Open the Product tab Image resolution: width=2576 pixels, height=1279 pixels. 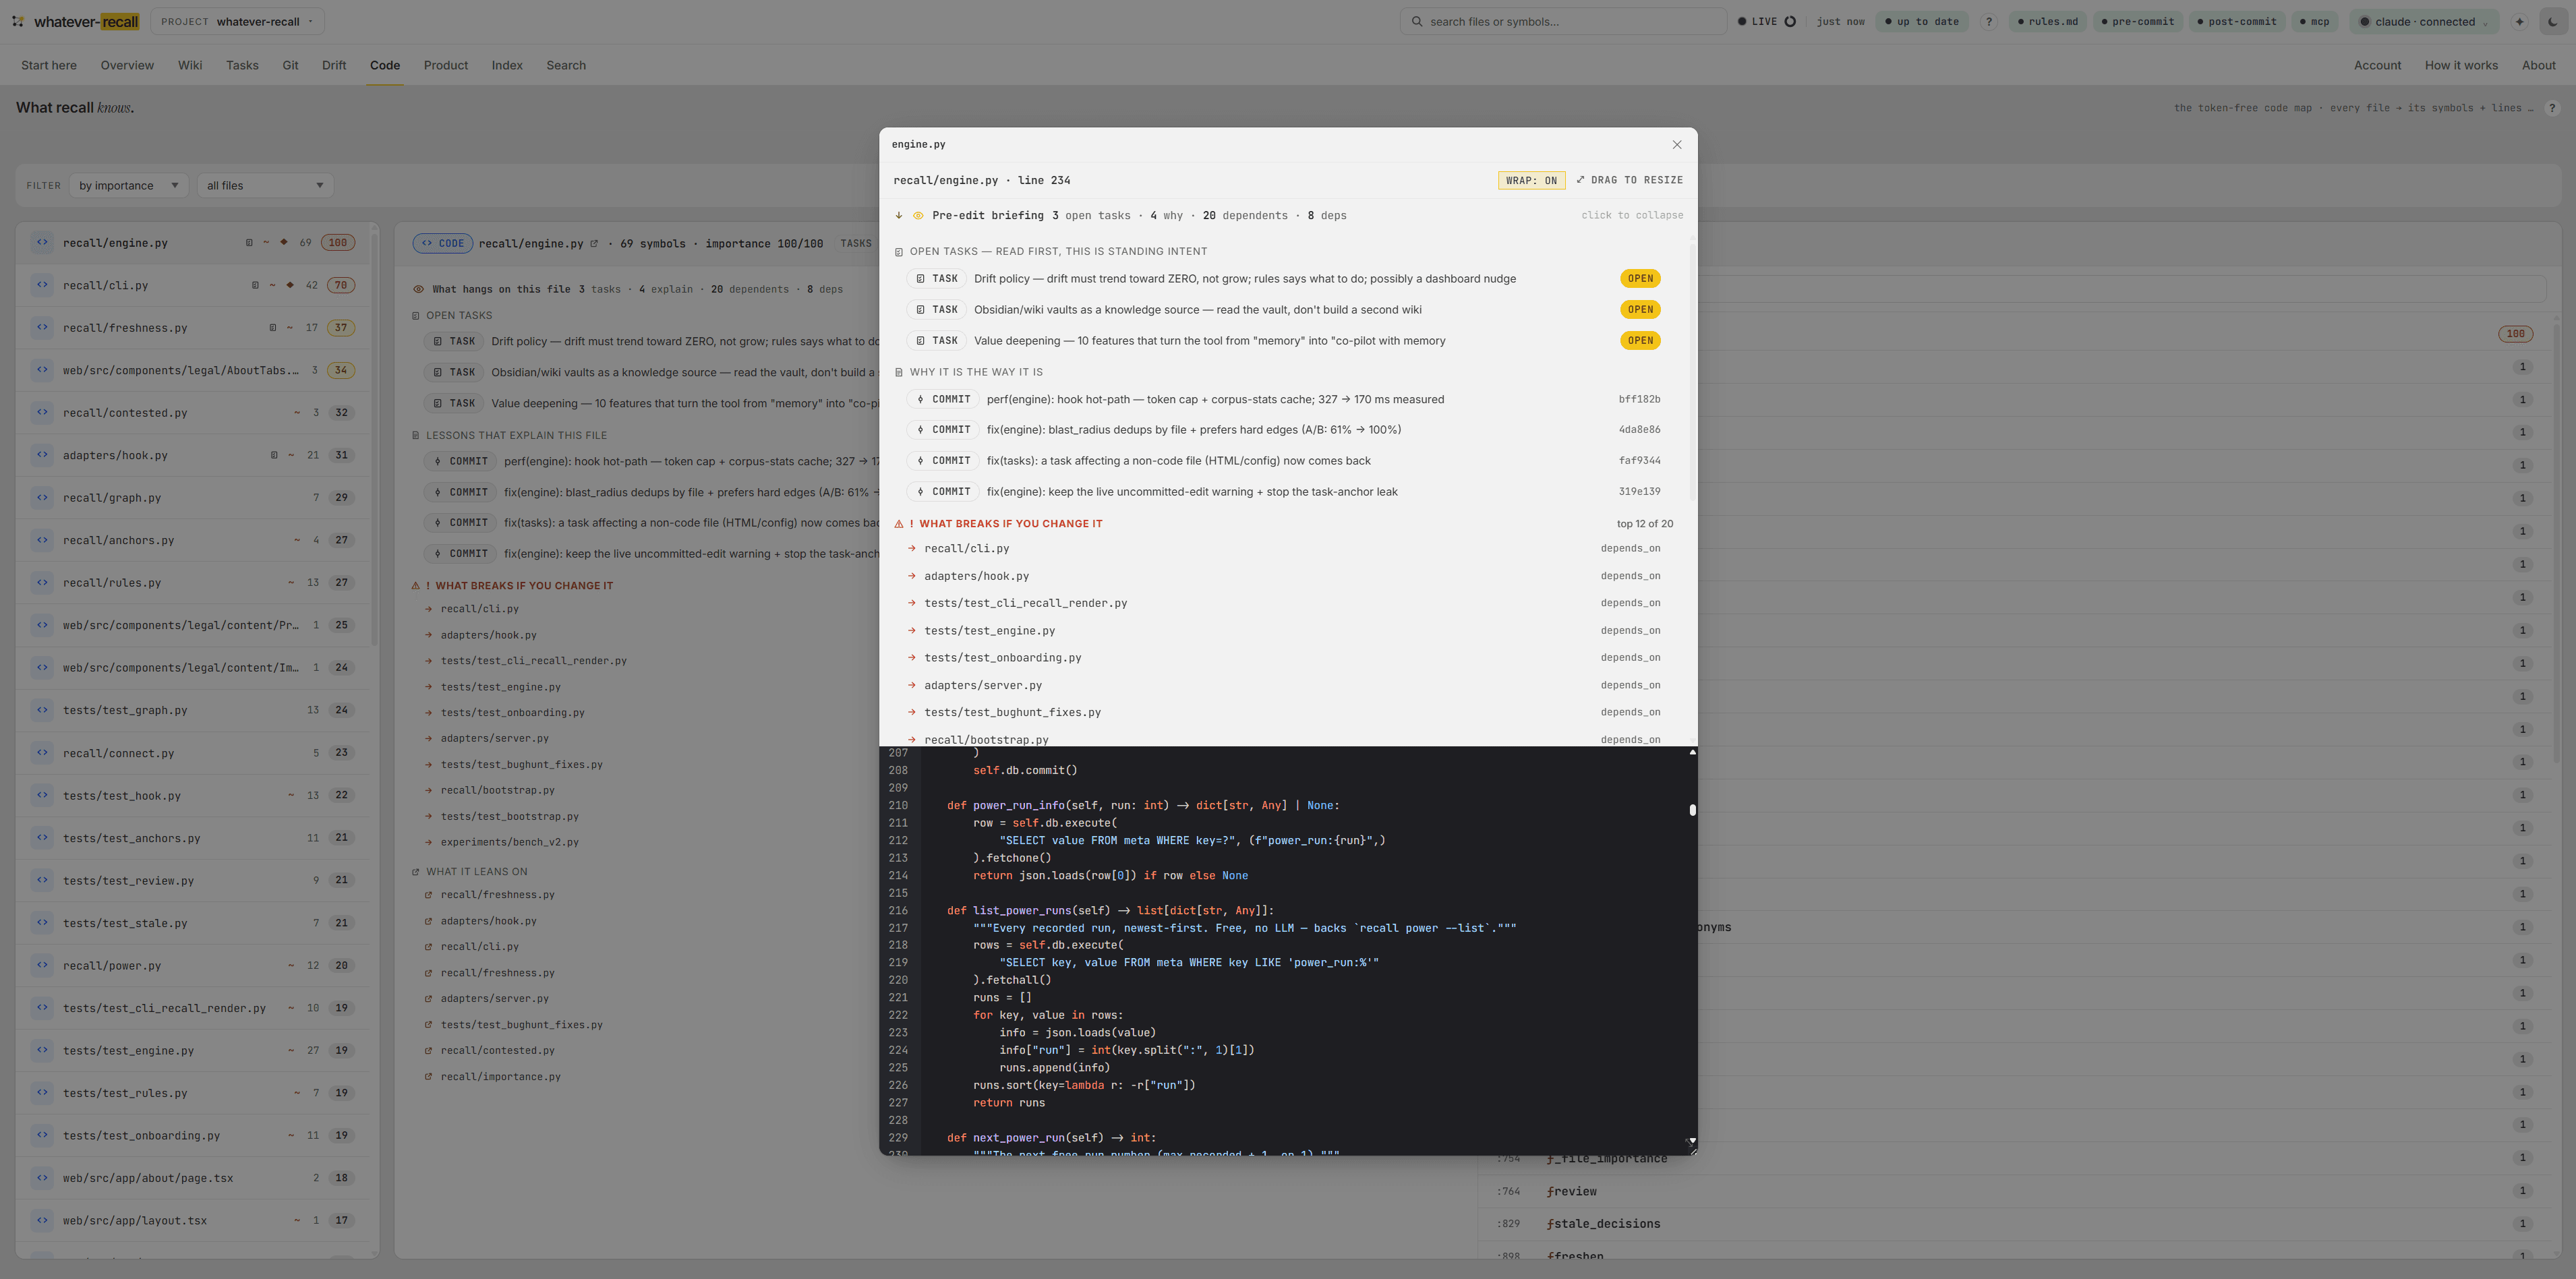[x=446, y=65]
